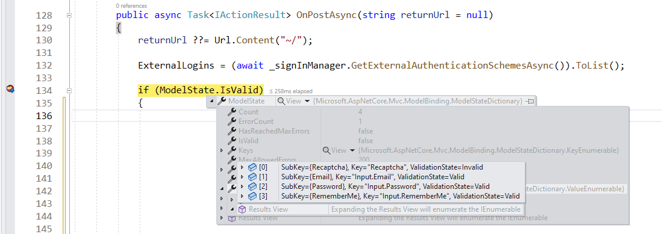Click the highlighted Results View label
This screenshot has height=234, width=662.
[x=268, y=209]
